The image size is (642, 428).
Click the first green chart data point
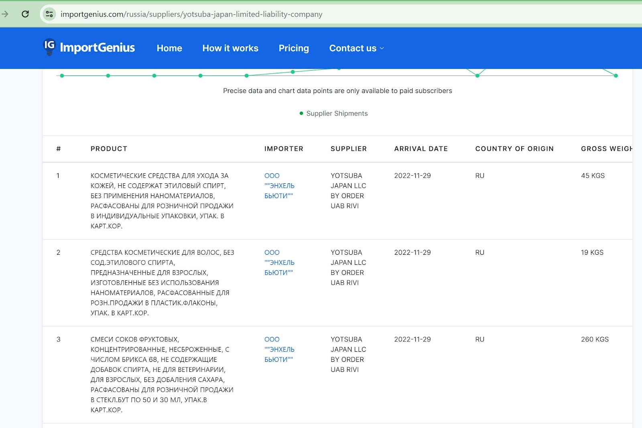(62, 75)
